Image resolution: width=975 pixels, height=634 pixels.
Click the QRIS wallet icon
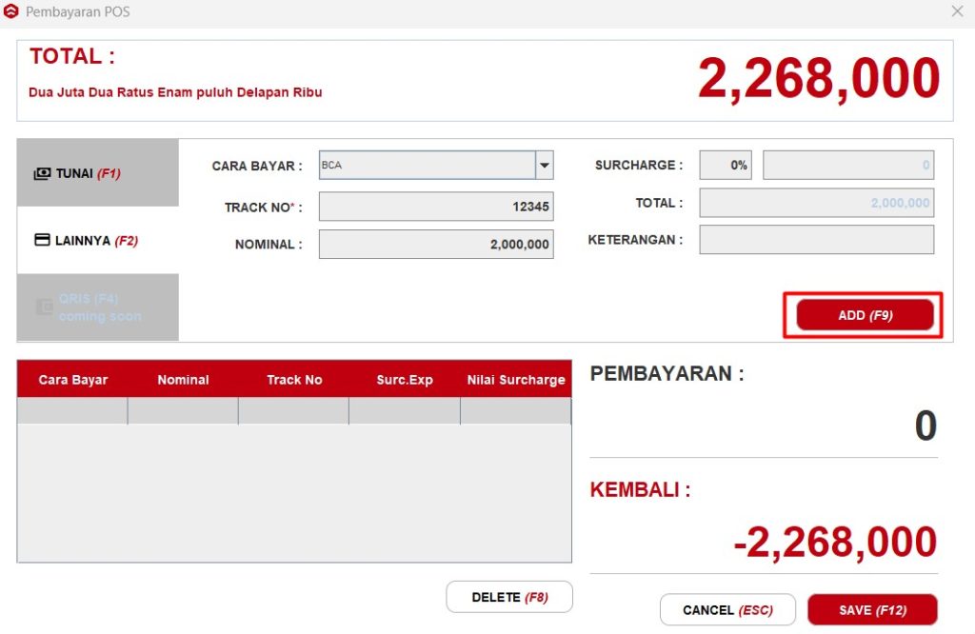tap(44, 307)
